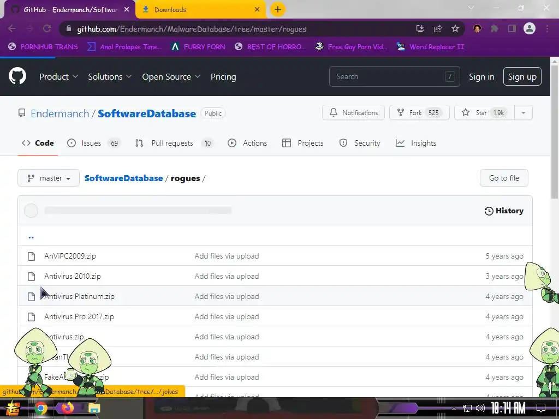Click the taskbar clock showing 10:14 AM
559x419 pixels.
[508, 408]
